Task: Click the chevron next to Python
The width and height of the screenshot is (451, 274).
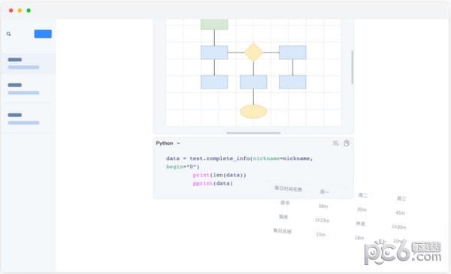Action: pos(178,143)
